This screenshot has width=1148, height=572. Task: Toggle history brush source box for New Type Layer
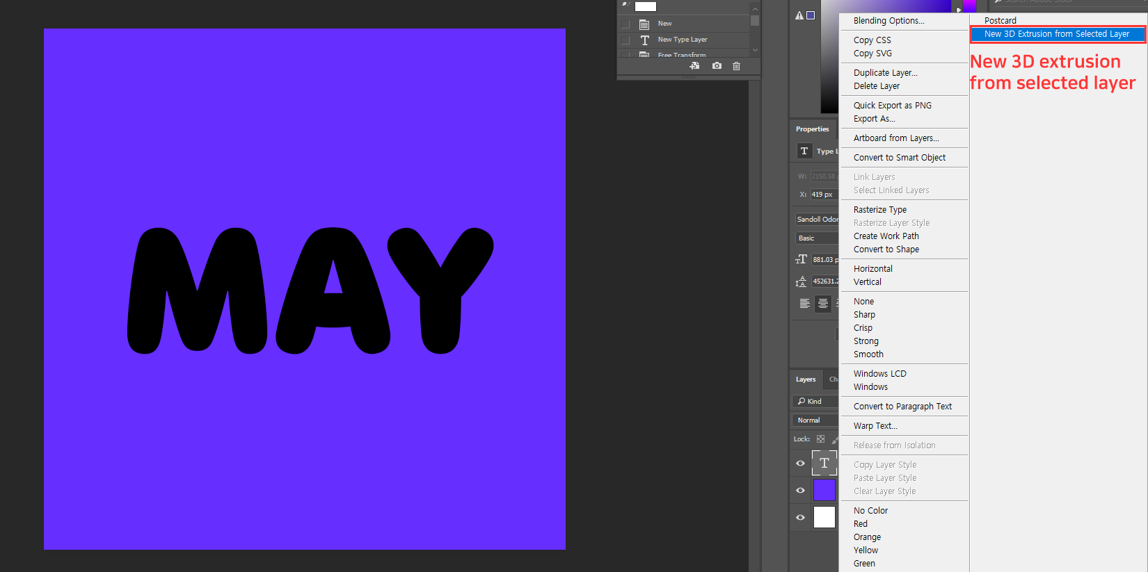625,40
